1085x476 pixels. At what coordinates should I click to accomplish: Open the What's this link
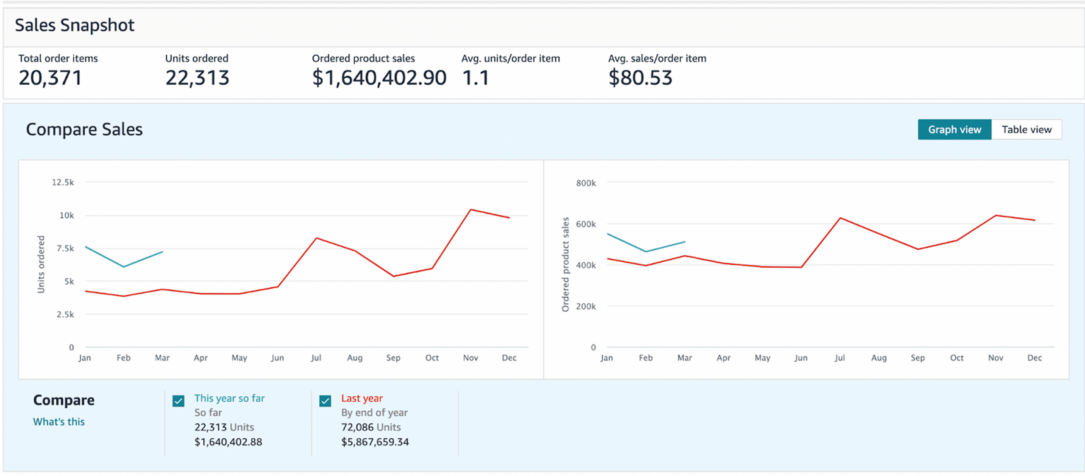59,422
